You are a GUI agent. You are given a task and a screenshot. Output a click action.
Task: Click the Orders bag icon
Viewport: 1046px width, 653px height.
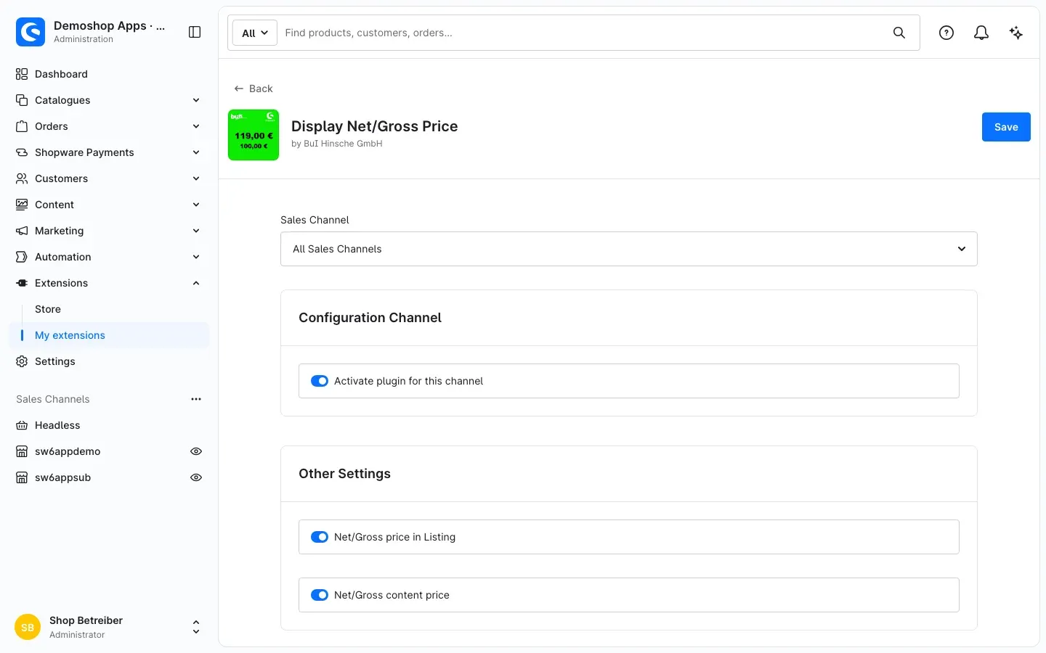click(22, 126)
